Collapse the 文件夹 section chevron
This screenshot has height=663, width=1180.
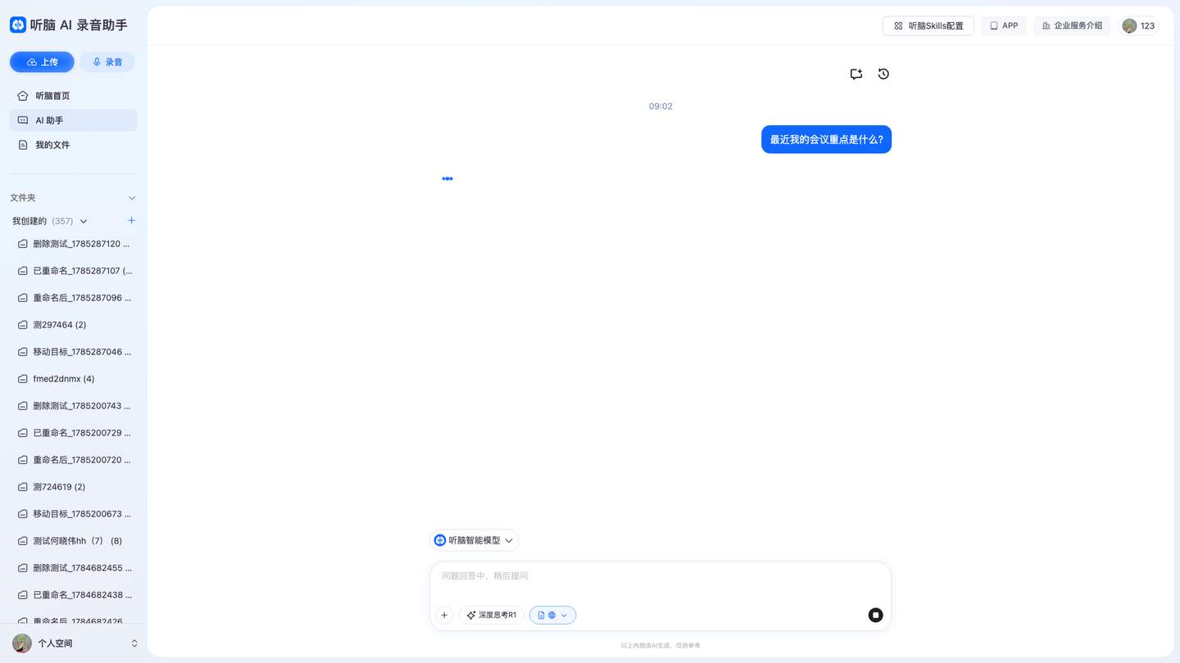pyautogui.click(x=132, y=198)
